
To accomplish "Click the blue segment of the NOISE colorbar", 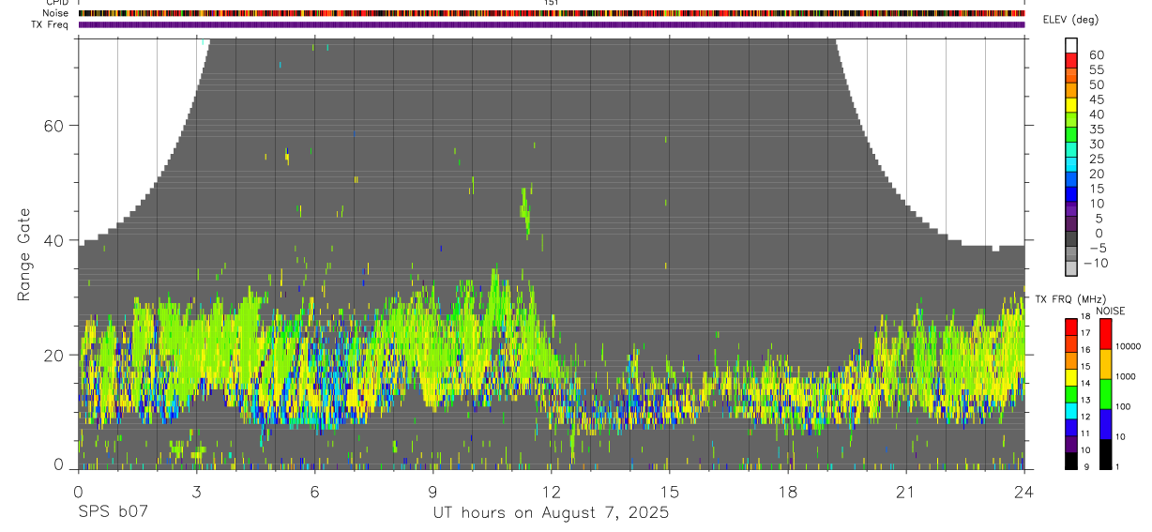I will pos(1105,423).
